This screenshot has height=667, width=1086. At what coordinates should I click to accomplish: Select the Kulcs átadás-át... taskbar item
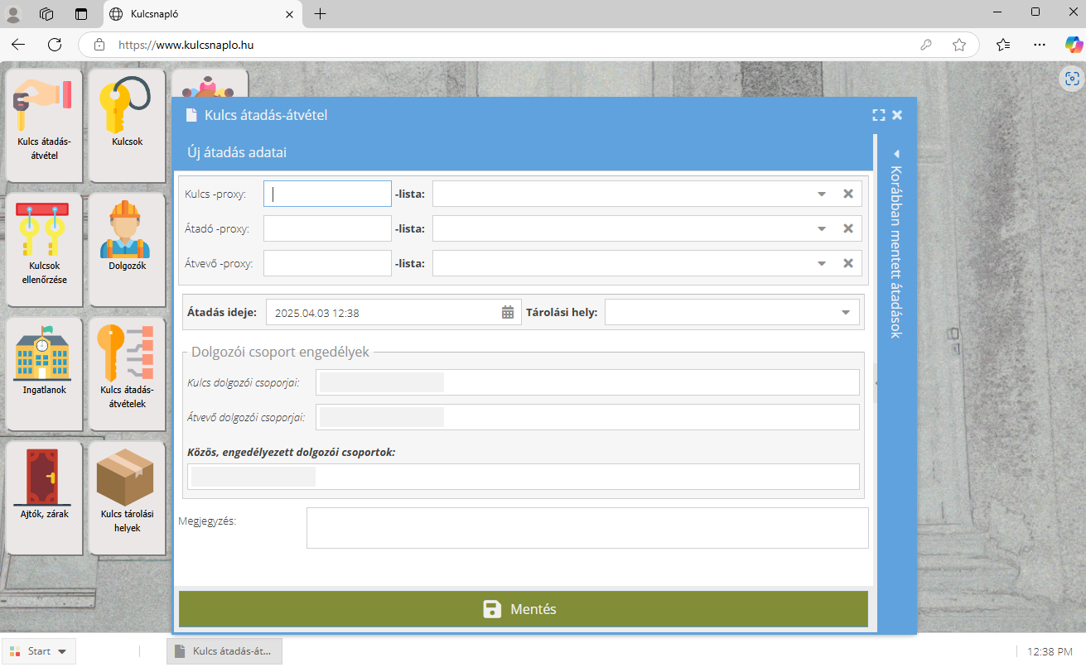tap(224, 651)
